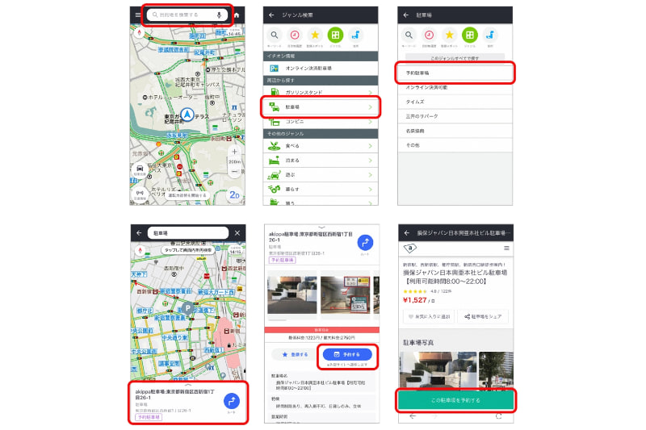Tap the re-search-this-area pill on map
Viewport: 646px width, 430px height.
tap(188, 250)
